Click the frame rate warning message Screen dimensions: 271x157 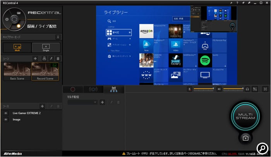point(172,154)
